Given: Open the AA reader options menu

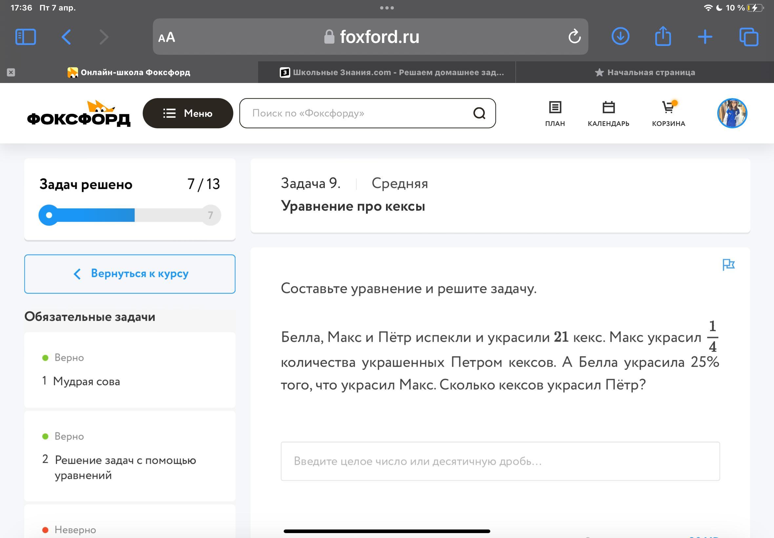Looking at the screenshot, I should click(167, 37).
